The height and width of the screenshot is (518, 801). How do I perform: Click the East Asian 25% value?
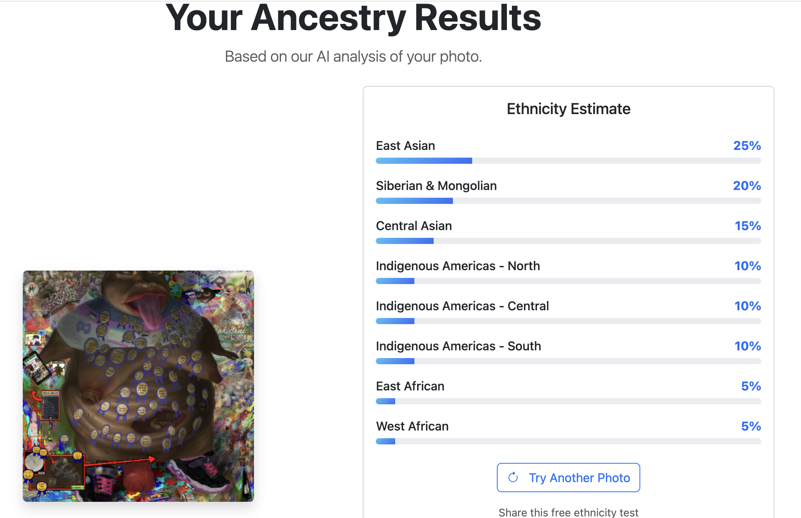[x=747, y=146]
